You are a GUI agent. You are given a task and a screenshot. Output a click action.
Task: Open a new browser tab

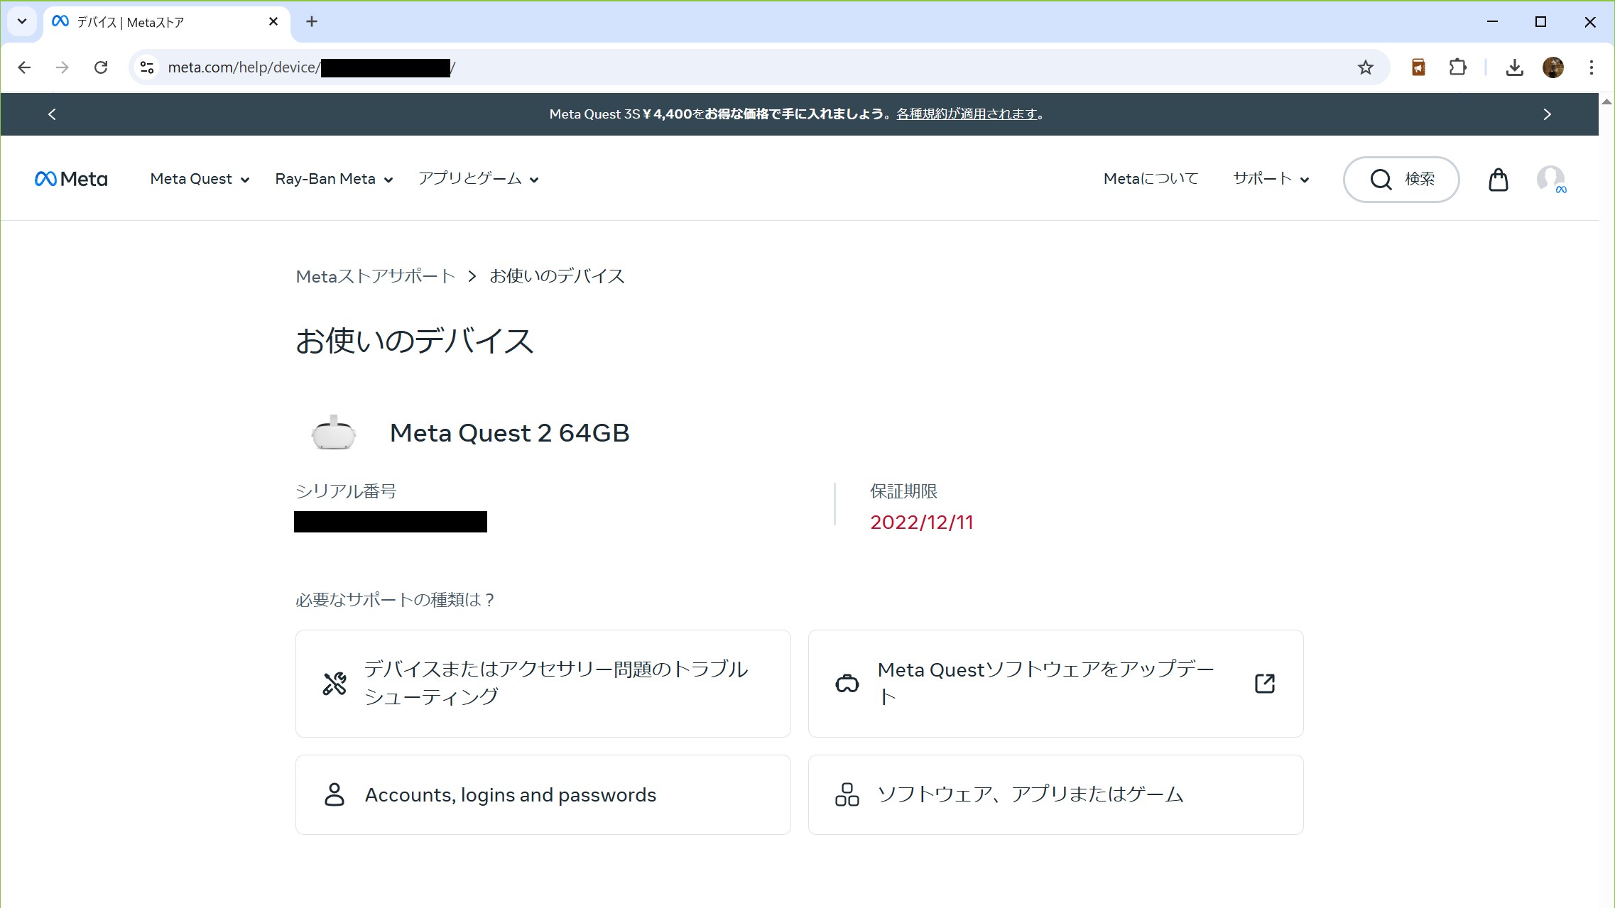312,22
